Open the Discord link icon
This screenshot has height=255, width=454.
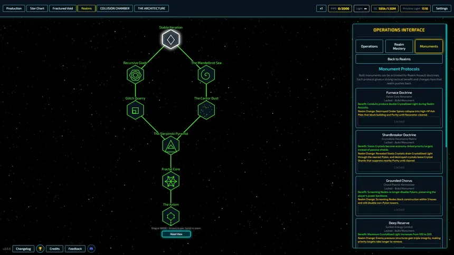click(91, 249)
